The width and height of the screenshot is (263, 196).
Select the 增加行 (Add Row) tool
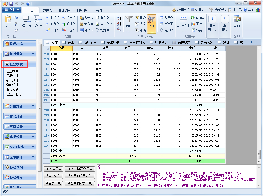26,22
